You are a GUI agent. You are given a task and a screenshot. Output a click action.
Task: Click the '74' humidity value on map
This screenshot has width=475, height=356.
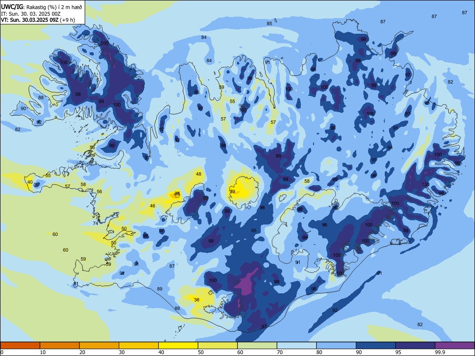[95, 223]
